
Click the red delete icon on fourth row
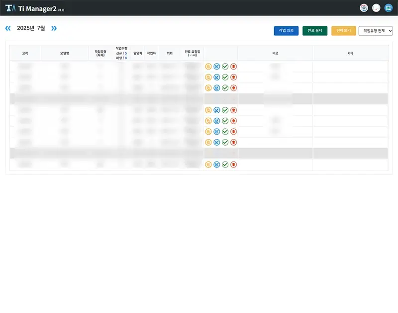233,110
